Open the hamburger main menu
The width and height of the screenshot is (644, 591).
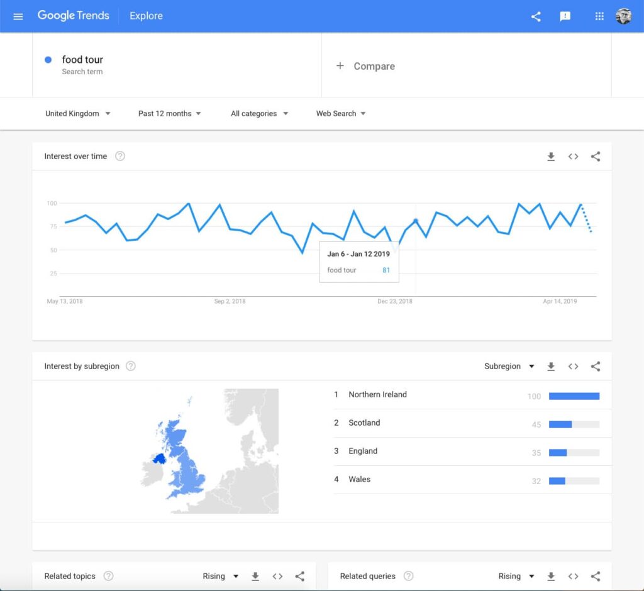[18, 16]
